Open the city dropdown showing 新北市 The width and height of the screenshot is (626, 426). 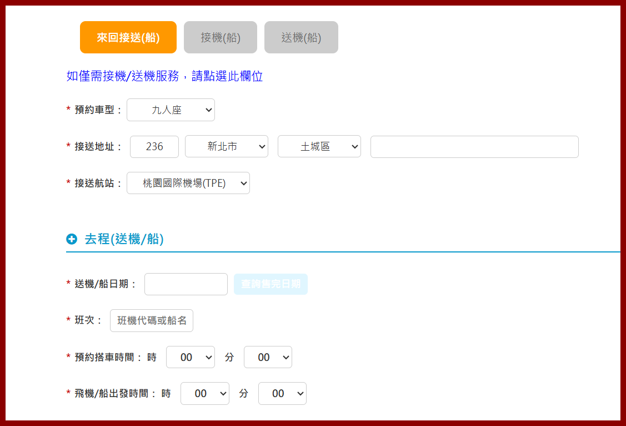click(227, 147)
